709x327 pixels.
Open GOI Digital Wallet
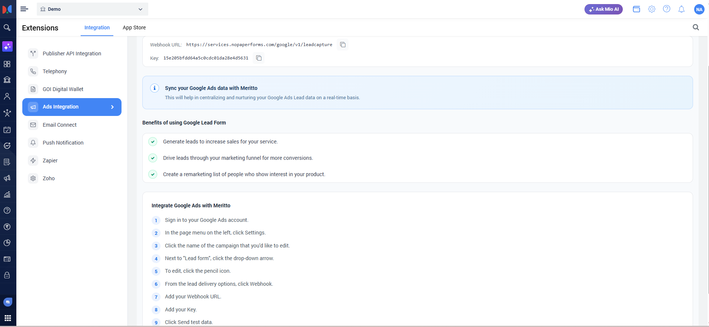coord(72,89)
